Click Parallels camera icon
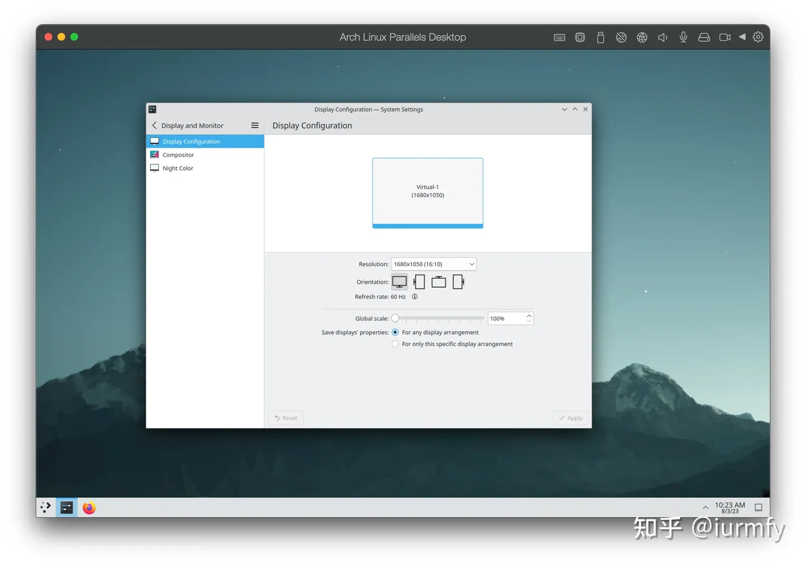806x565 pixels. [x=725, y=37]
